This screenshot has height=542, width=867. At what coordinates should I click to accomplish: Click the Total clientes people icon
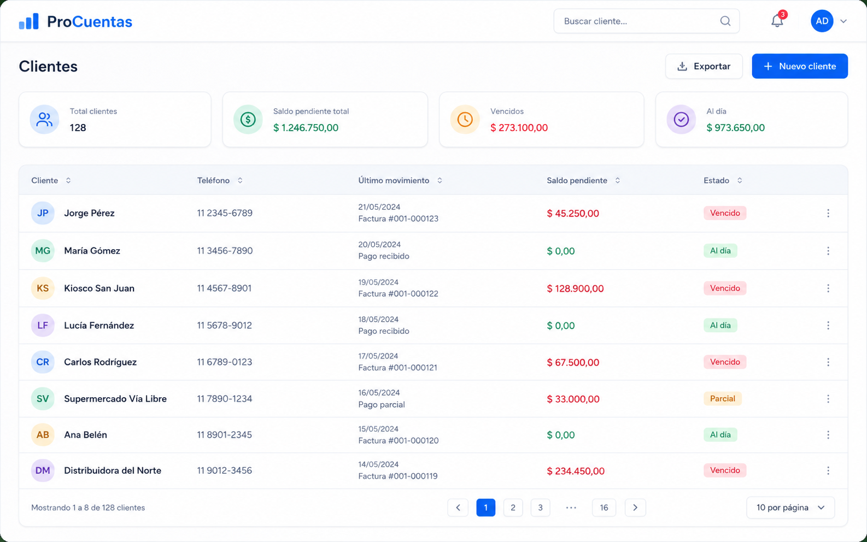pos(44,119)
